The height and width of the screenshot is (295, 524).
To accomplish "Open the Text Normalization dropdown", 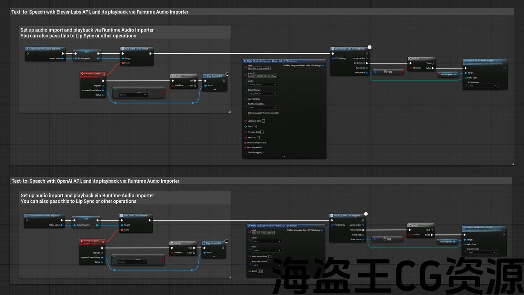I will (x=263, y=107).
